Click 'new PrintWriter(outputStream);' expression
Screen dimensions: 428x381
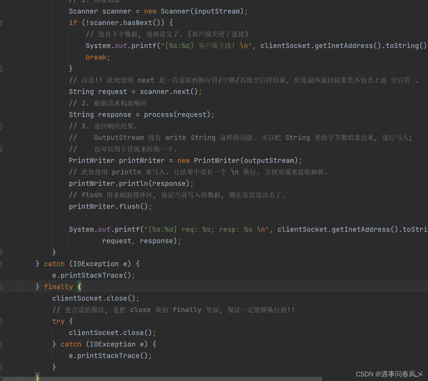coord(240,161)
